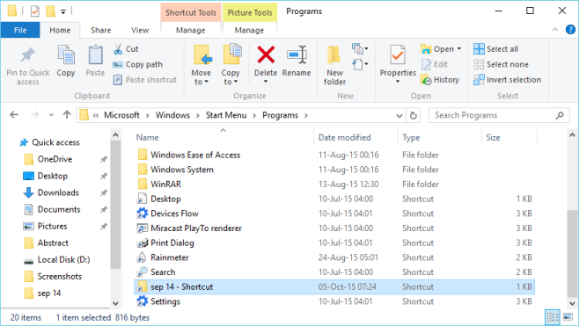Image resolution: width=579 pixels, height=326 pixels.
Task: Customize Quick Access Toolbar dropdown
Action: click(63, 12)
